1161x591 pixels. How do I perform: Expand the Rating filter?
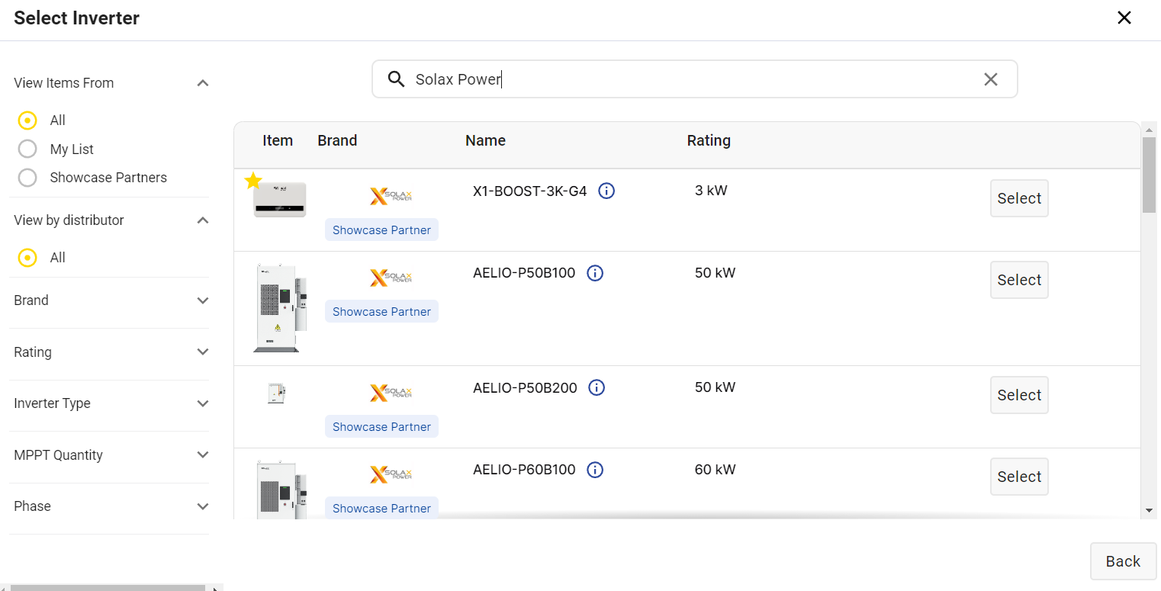tap(203, 352)
